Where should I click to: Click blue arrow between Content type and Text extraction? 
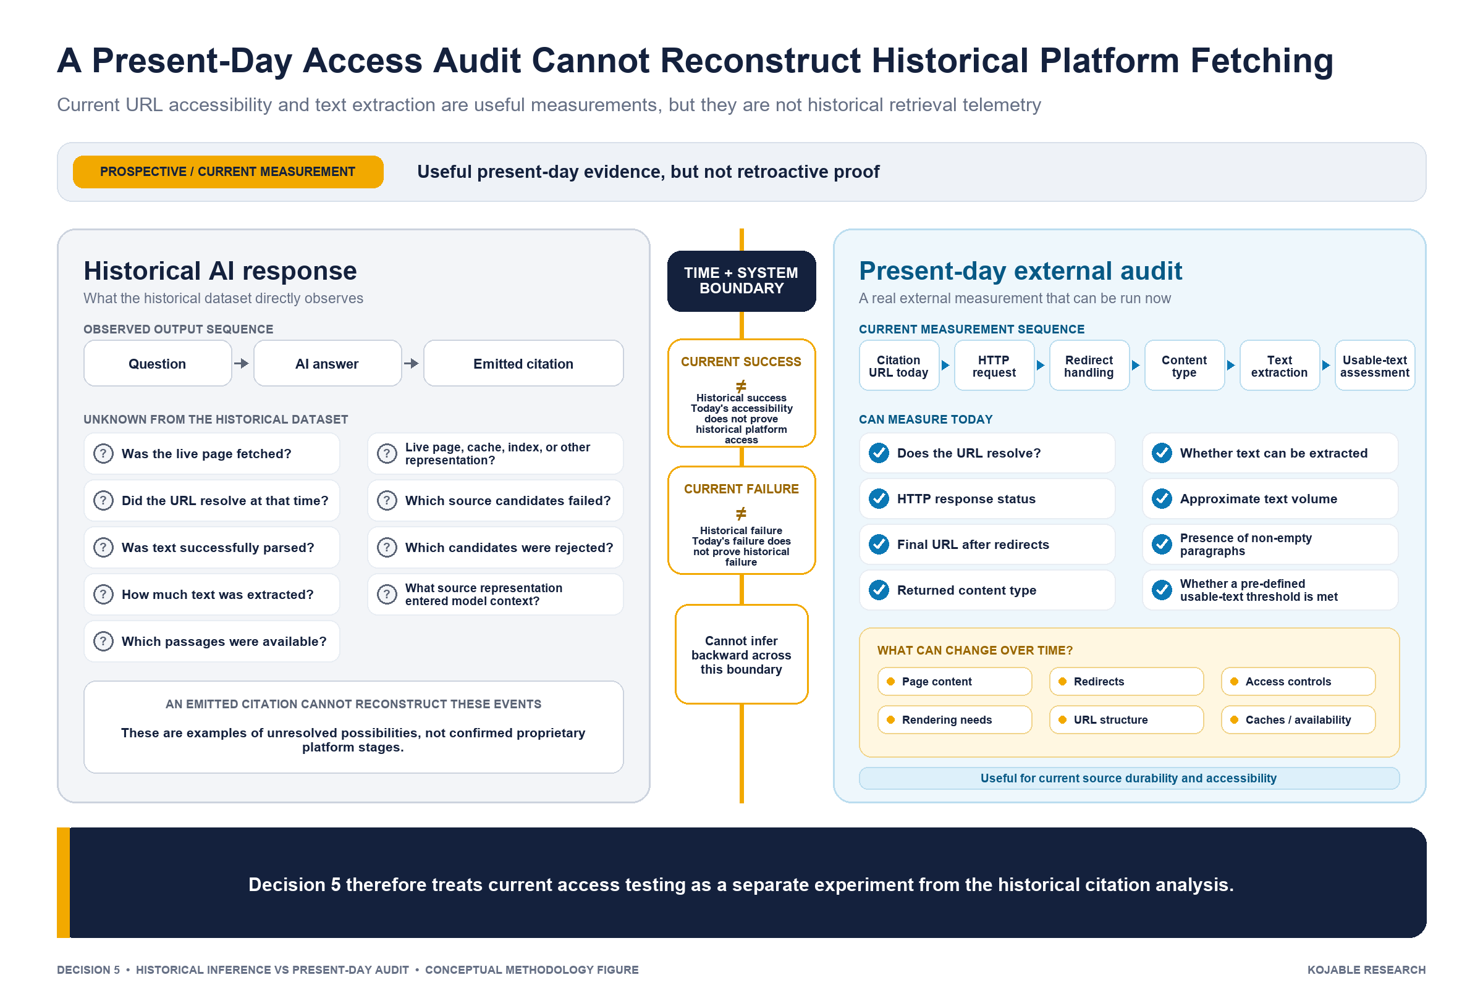1232,366
